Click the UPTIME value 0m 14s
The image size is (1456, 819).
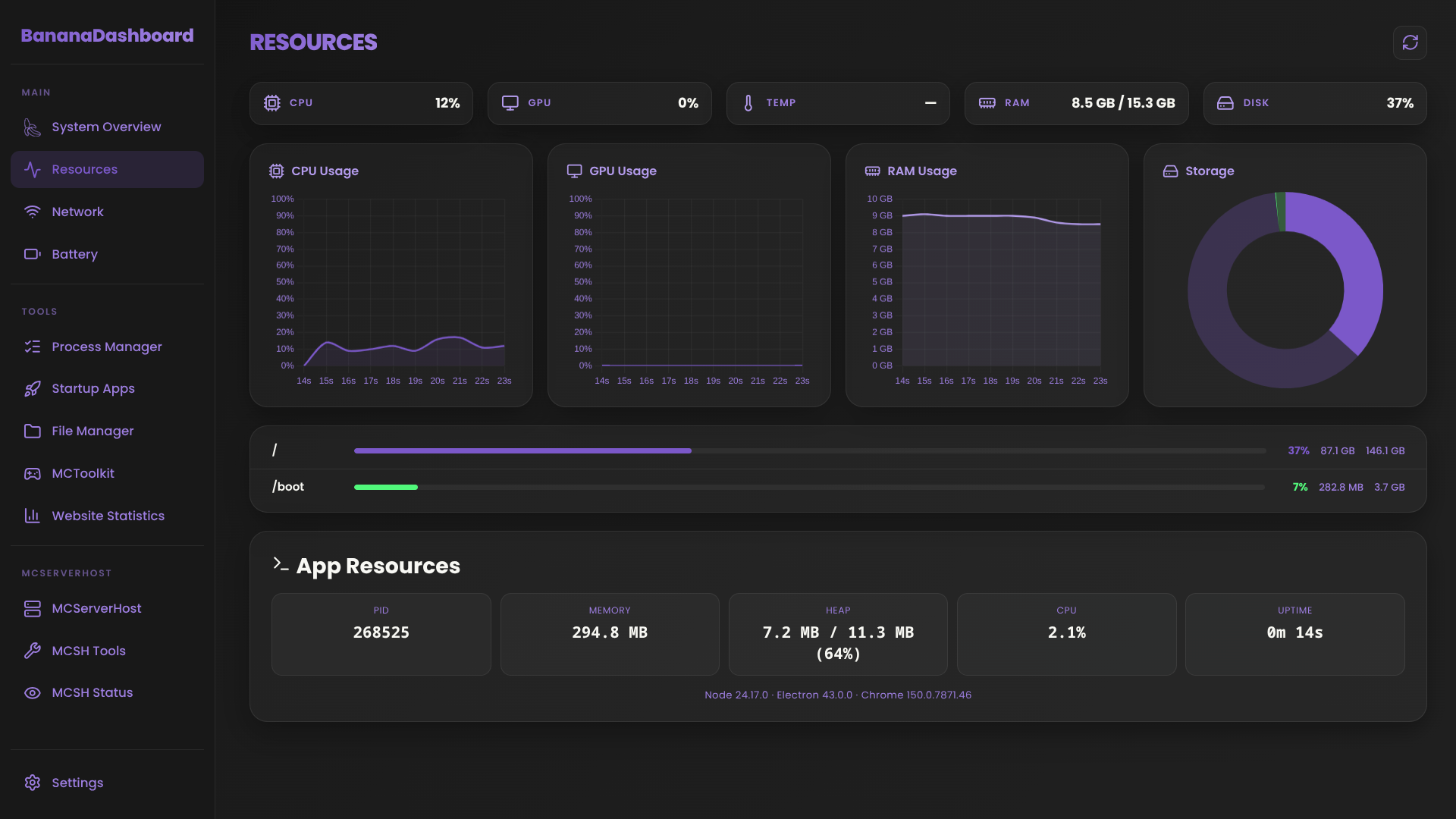(x=1295, y=632)
